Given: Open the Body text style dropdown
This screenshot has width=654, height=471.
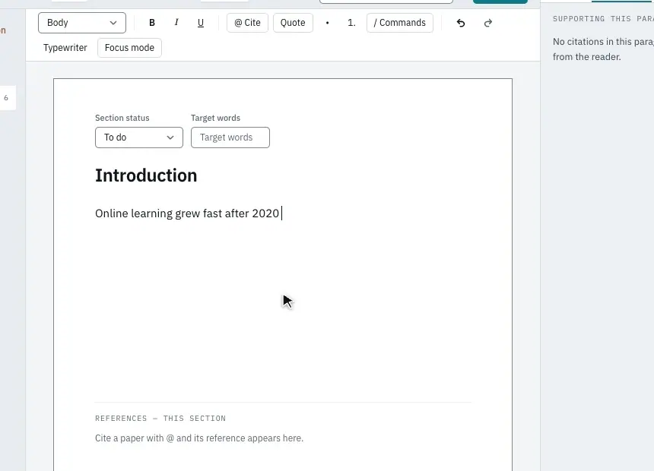Looking at the screenshot, I should (x=82, y=23).
